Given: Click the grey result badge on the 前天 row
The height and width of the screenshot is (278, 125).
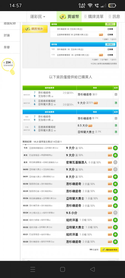Looking at the screenshot, I should (116, 162).
